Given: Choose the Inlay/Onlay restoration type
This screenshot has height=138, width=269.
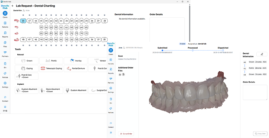Looking at the screenshot, I should 76,61.
